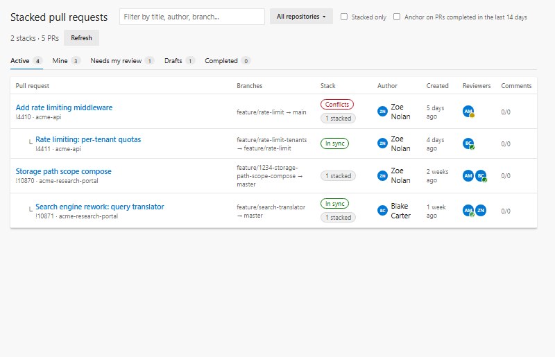
Task: Open Rate limiting: per-tenant quotas PR
Action: coord(88,139)
